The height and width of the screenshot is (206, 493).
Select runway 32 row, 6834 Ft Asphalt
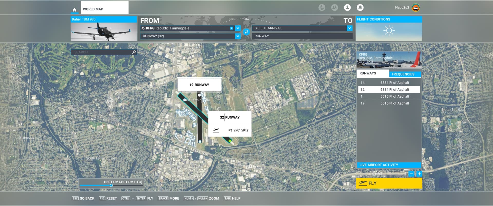389,89
